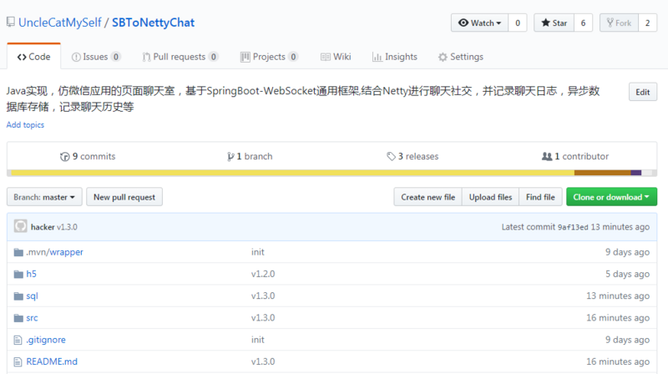This screenshot has height=374, width=668.
Task: Click the .gitignore file icon
Action: 18,340
